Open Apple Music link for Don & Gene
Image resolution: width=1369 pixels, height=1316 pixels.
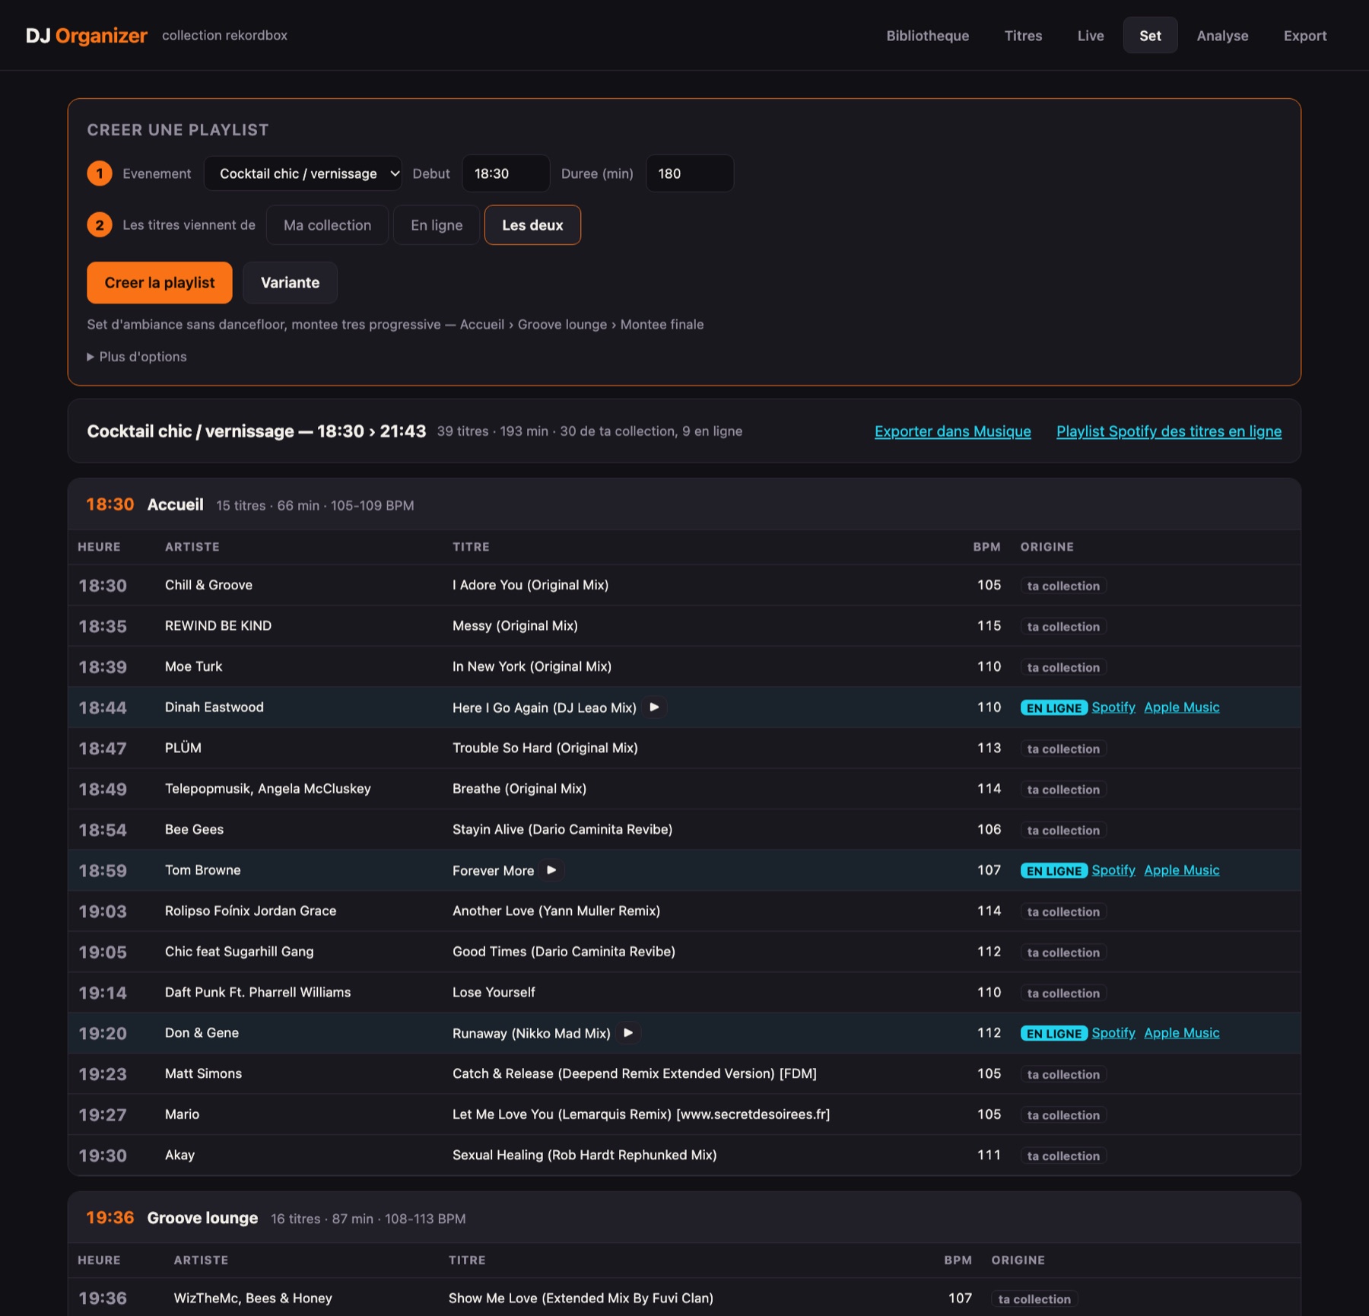pos(1182,1033)
